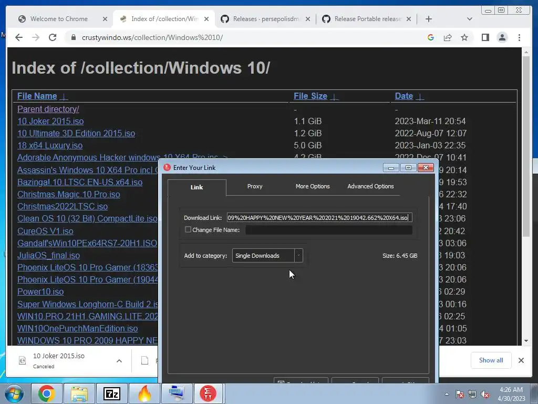Click taskbar clock 4:26 AM
This screenshot has width=538, height=404.
(511, 394)
